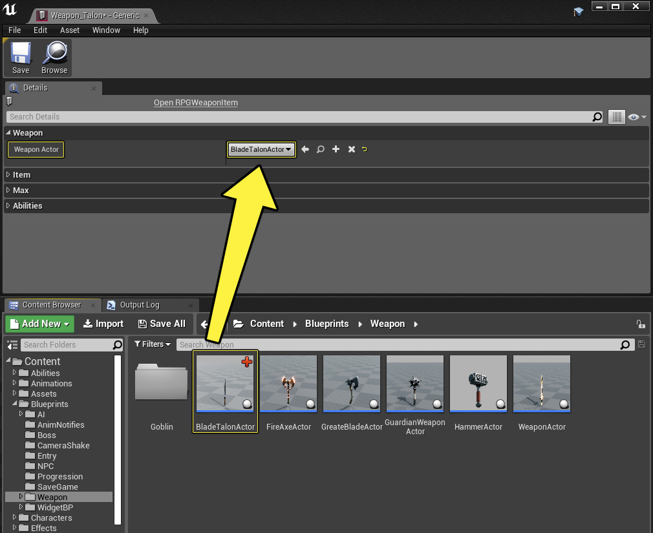The width and height of the screenshot is (653, 533).
Task: Click the Browse magnifier toolbar icon
Action: click(54, 58)
